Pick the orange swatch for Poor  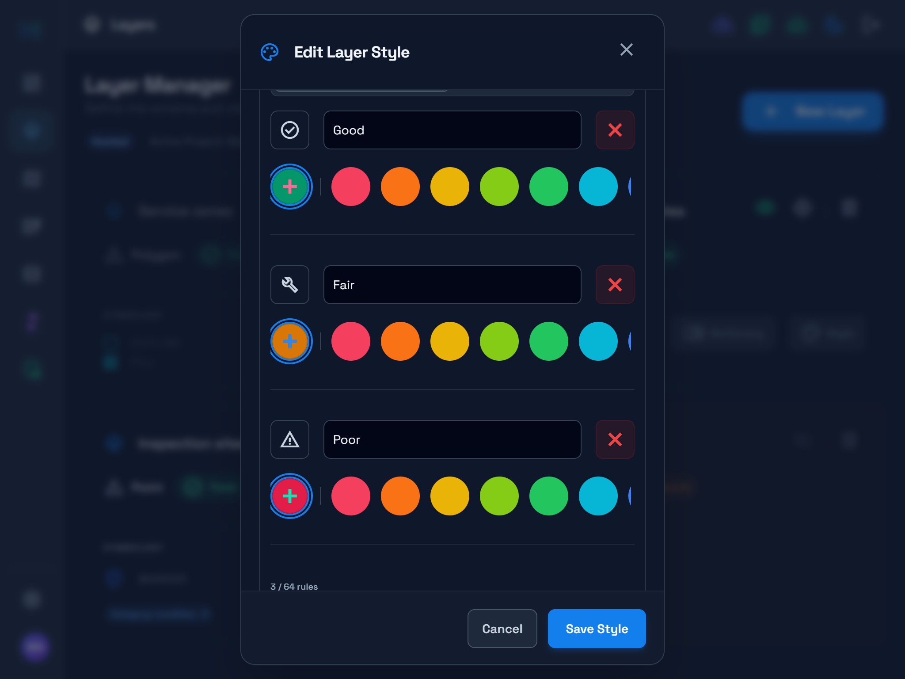click(400, 496)
